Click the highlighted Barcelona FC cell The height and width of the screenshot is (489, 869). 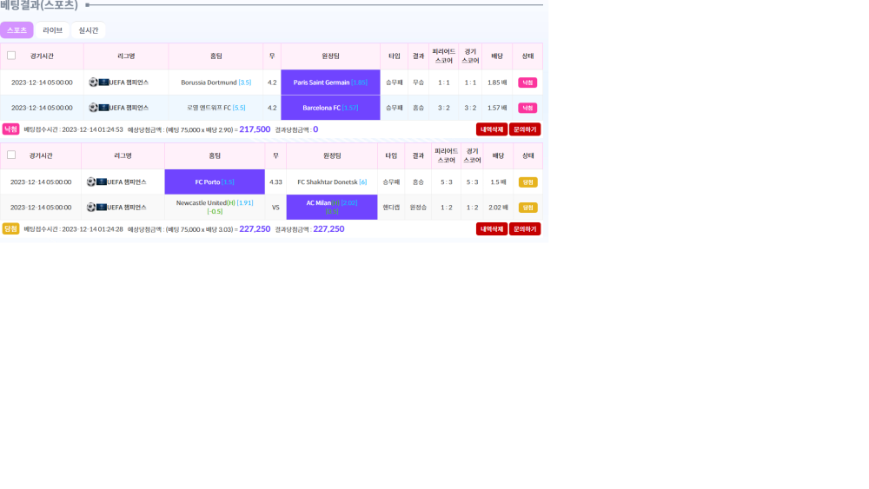click(x=330, y=108)
